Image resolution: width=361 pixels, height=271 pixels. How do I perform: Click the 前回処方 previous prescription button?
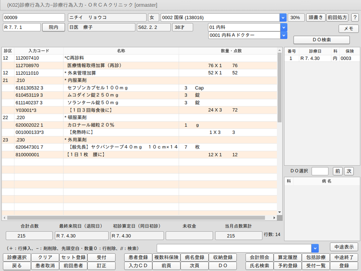pyautogui.click(x=337, y=18)
